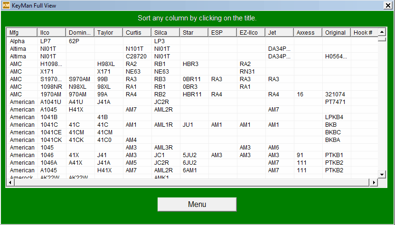Click the Original column header

[336, 32]
